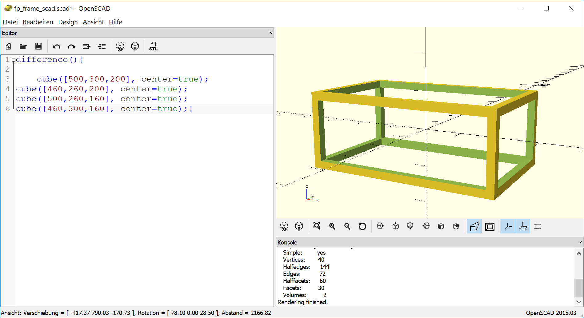Viewport: 584px width, 318px height.
Task: Start a render with the hourglass cube icon
Action: tap(135, 46)
